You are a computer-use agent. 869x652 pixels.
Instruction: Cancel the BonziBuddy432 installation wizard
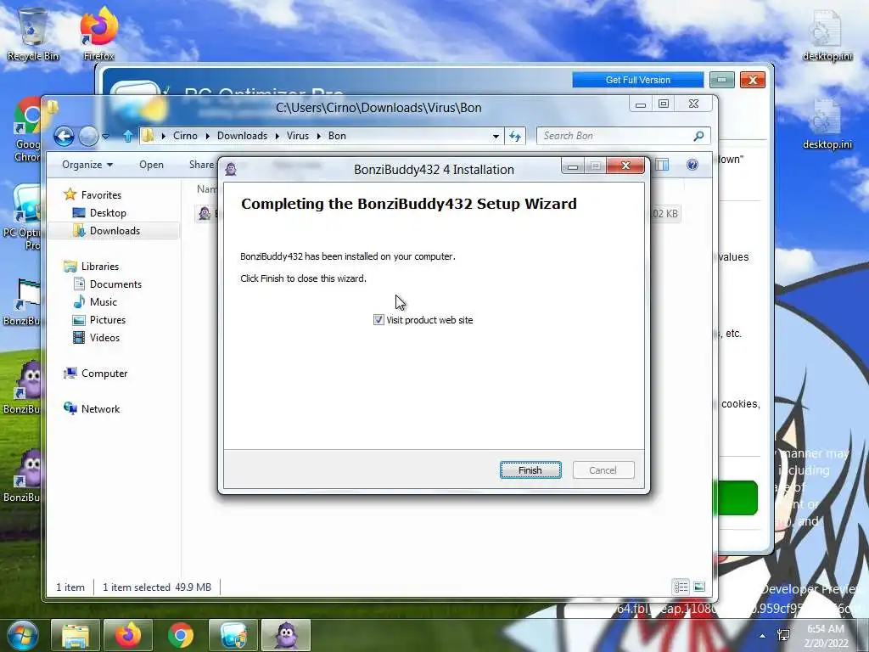603,470
